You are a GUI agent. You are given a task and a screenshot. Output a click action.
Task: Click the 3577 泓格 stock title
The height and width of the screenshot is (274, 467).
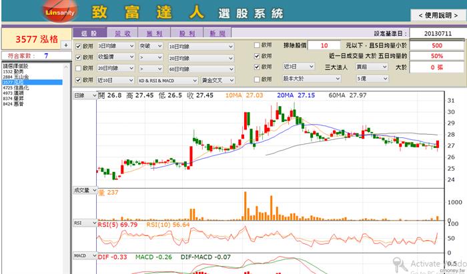[37, 39]
